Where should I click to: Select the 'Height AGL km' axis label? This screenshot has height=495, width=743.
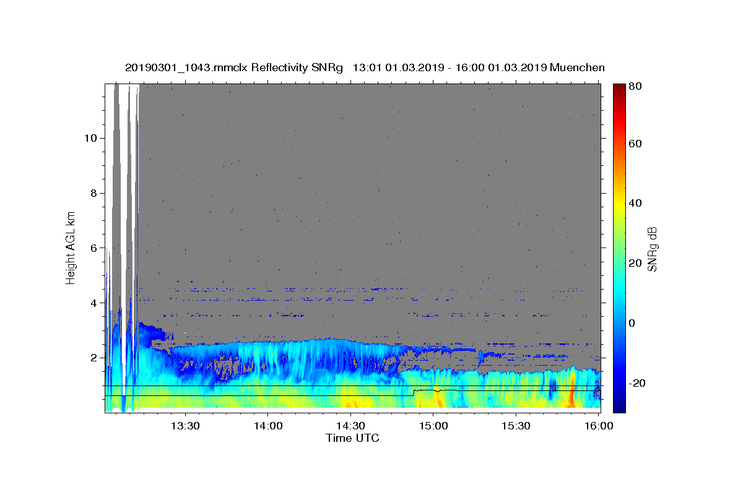(71, 247)
